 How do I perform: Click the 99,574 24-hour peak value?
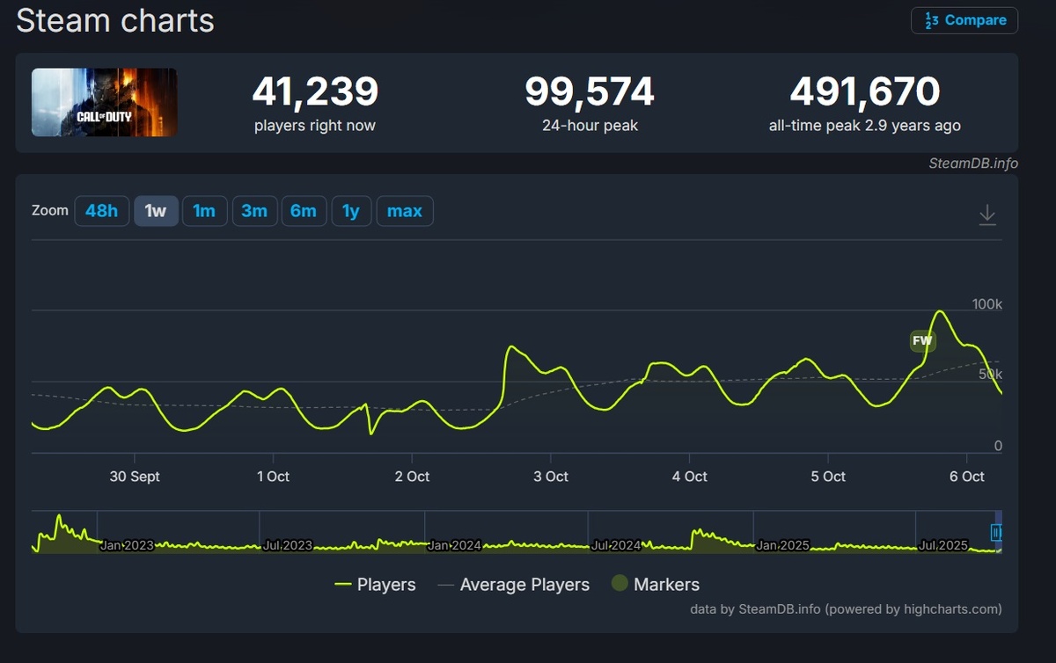click(590, 91)
